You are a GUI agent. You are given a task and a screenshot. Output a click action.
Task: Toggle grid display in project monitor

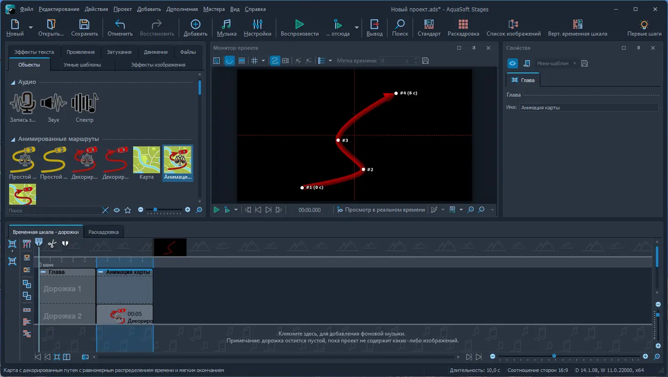click(x=254, y=61)
